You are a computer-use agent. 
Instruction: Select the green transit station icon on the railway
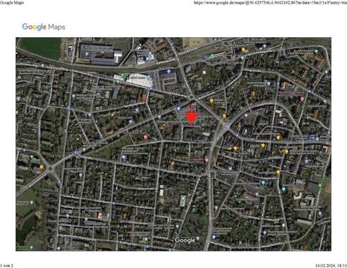tap(212, 56)
